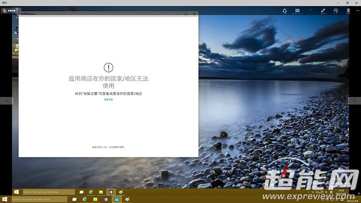Click the search box on the bottom-most taskbar
361x203 pixels.
[39, 199]
